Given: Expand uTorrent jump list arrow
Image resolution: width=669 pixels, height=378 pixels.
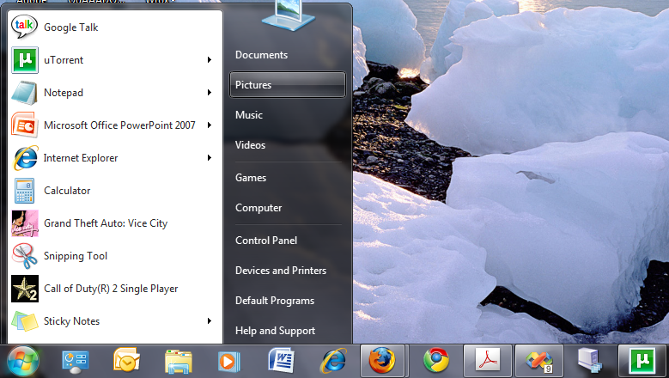Looking at the screenshot, I should (209, 60).
